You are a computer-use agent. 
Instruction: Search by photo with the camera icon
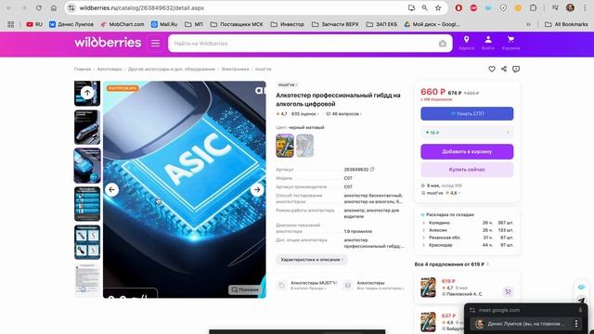443,44
